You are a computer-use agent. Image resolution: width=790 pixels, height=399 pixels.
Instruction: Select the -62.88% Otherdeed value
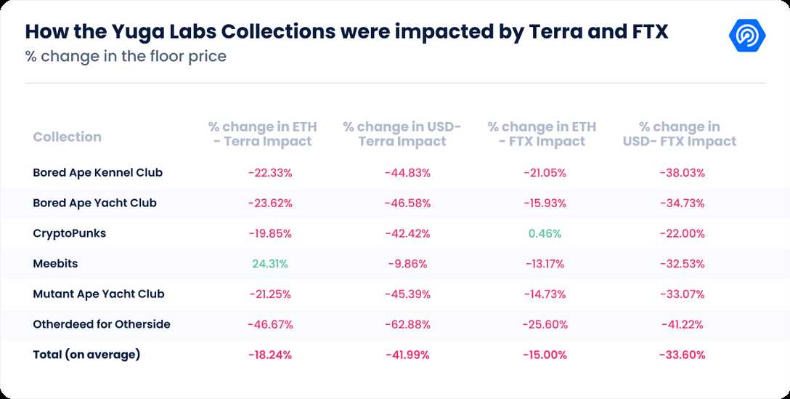407,324
